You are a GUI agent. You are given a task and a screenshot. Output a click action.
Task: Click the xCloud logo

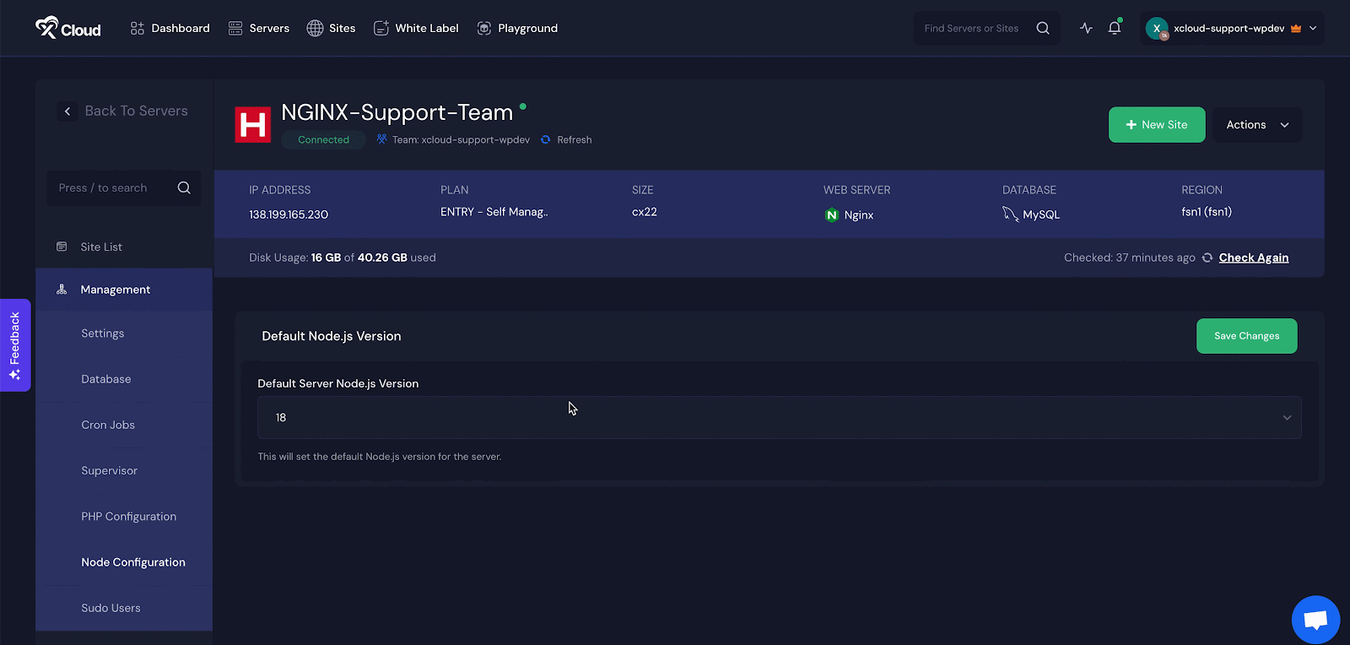67,28
